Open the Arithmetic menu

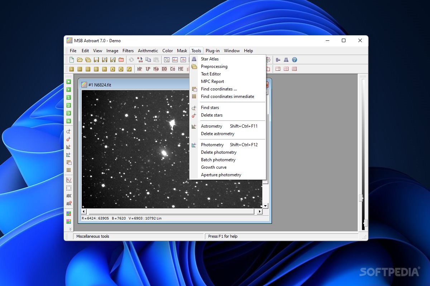(x=148, y=51)
